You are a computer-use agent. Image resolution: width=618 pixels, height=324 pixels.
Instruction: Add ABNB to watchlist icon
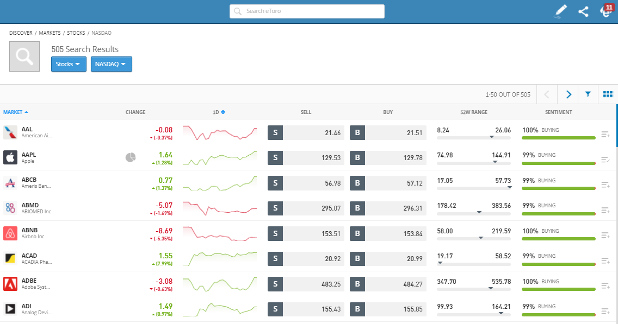[x=605, y=235]
